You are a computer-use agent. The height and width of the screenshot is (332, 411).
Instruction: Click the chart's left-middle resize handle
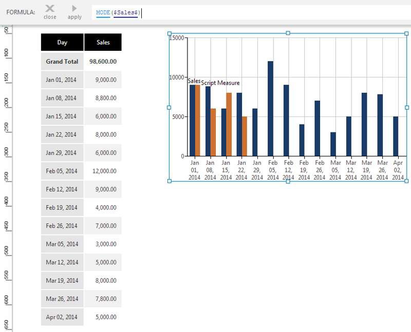coord(169,107)
